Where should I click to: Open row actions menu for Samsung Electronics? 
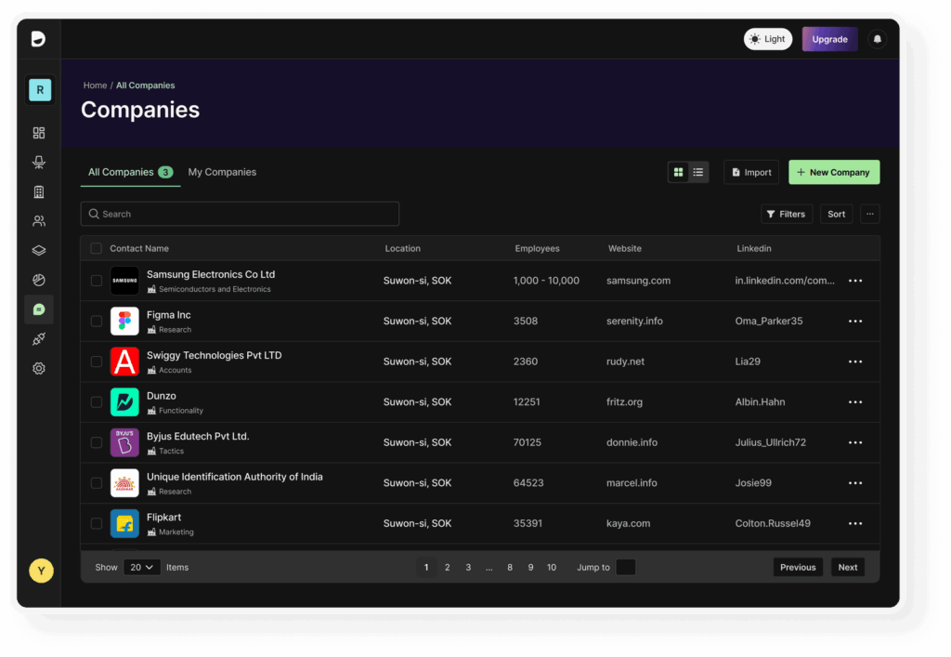[x=855, y=281]
